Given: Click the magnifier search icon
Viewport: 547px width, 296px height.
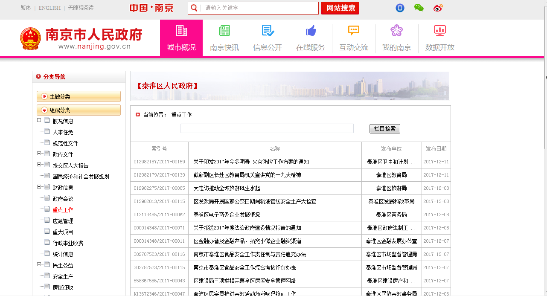Looking at the screenshot, I should [x=194, y=8].
